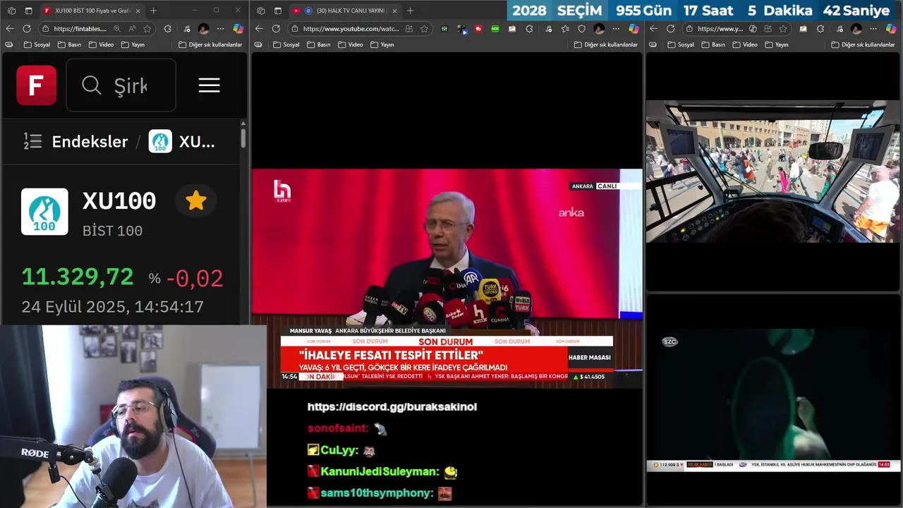The image size is (903, 508).
Task: Open new tab in YouTube window
Action: [x=411, y=11]
